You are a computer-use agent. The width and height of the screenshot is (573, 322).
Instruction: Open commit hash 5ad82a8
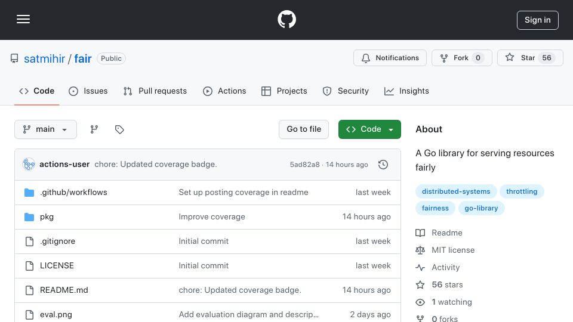tap(305, 165)
